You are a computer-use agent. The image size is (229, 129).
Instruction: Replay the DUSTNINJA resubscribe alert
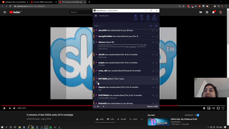tap(157, 96)
